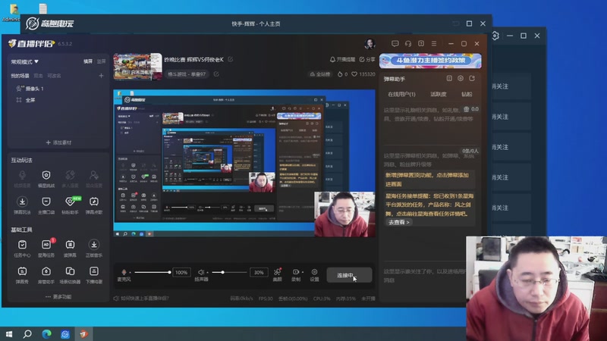Add a new scene with the plus icon
607x341 pixels.
pyautogui.click(x=101, y=76)
